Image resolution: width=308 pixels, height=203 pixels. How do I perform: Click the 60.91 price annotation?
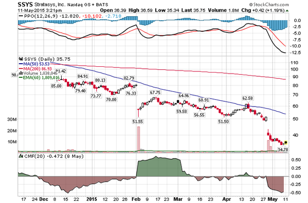pos(204,100)
